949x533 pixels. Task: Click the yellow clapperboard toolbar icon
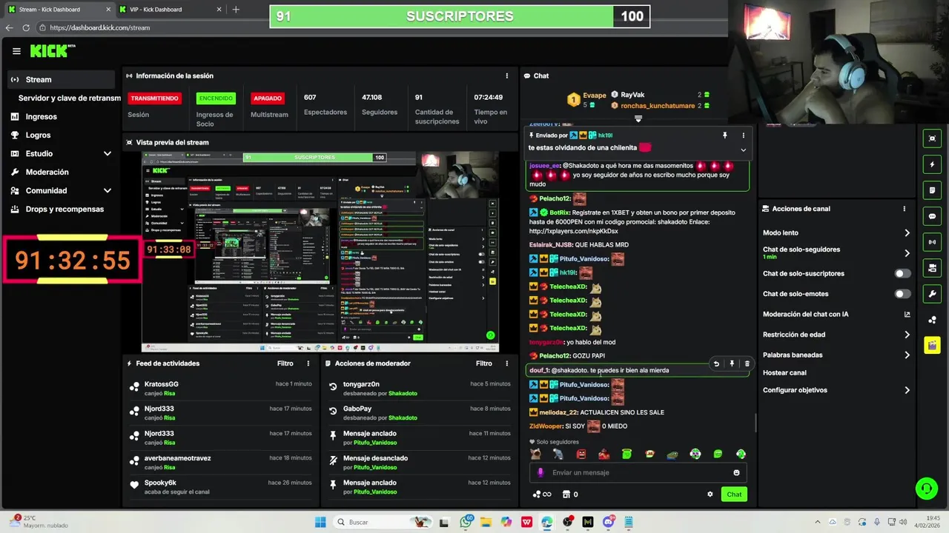[x=932, y=345]
